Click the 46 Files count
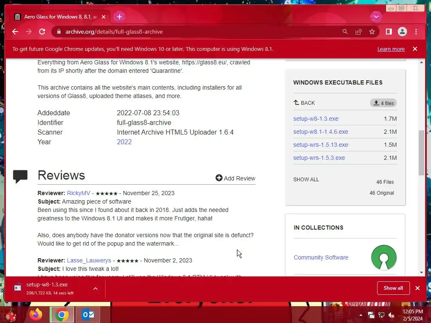Image resolution: width=431 pixels, height=323 pixels. [x=385, y=182]
